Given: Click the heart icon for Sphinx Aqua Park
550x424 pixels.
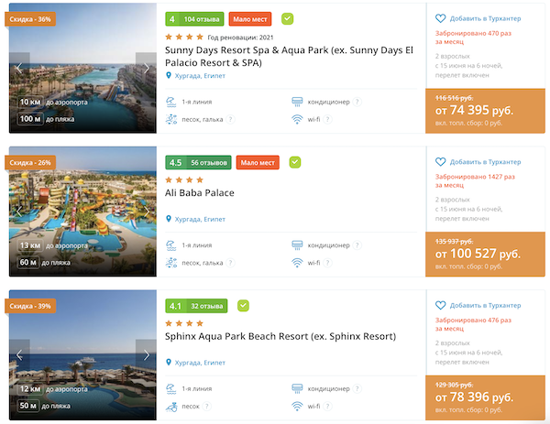Looking at the screenshot, I should (441, 305).
